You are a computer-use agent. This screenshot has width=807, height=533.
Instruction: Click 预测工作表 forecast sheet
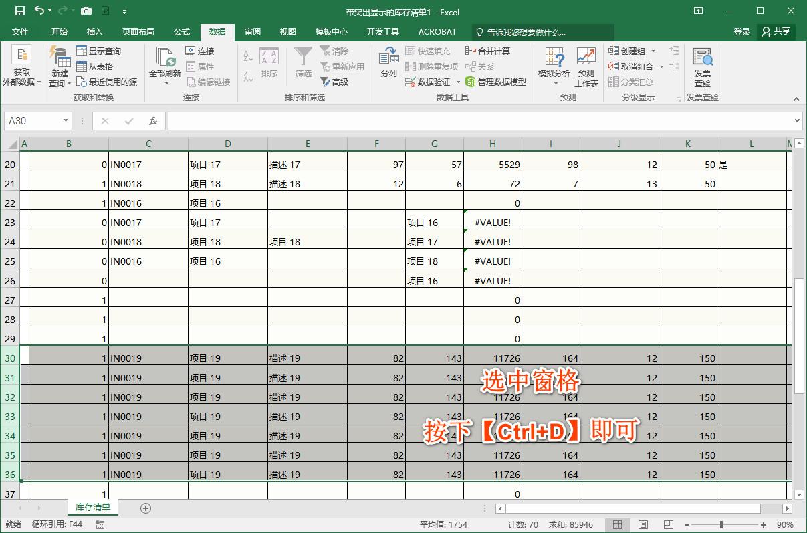(x=586, y=67)
